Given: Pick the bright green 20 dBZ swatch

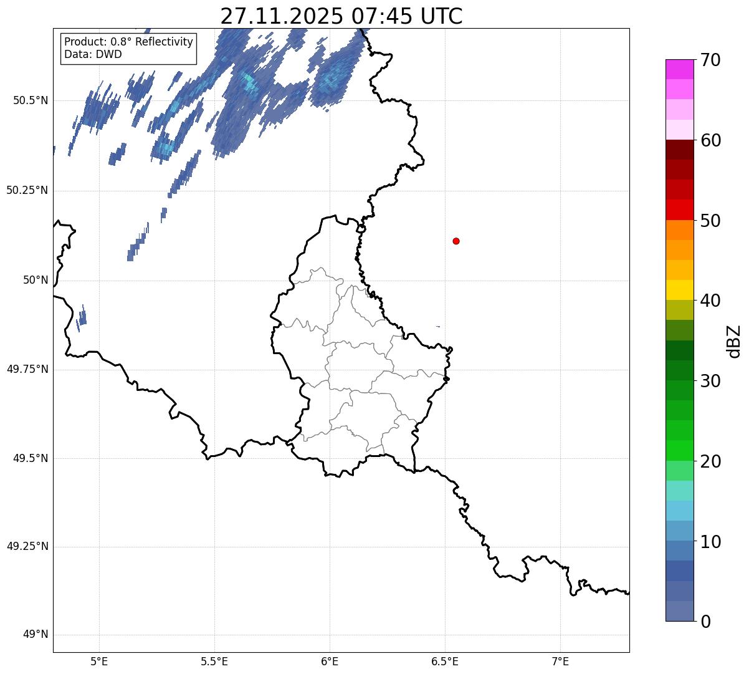Looking at the screenshot, I should 680,451.
